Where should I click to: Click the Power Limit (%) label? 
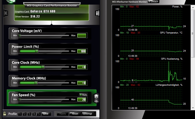(x=25, y=47)
